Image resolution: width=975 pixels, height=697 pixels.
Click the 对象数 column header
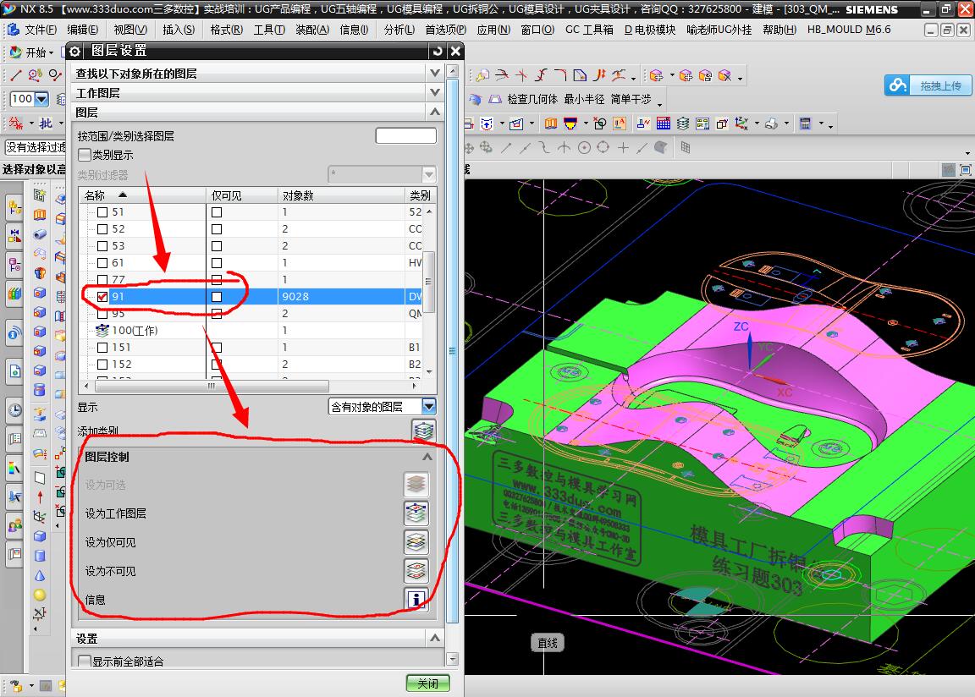(x=341, y=195)
